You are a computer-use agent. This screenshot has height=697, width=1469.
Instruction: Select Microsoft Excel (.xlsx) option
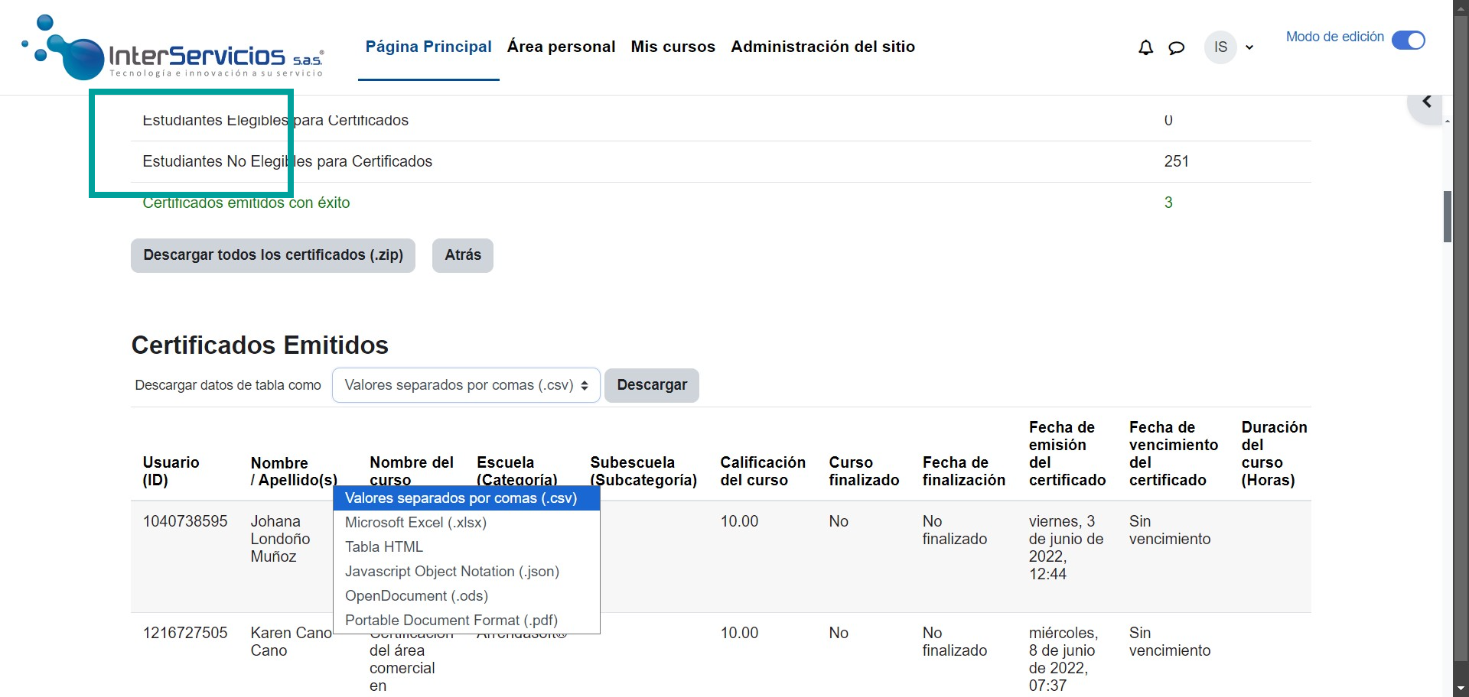(415, 523)
